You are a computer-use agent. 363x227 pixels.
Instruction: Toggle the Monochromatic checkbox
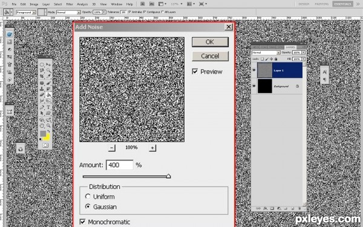click(82, 222)
